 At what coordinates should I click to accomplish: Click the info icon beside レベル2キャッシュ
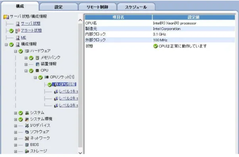(x=56, y=99)
